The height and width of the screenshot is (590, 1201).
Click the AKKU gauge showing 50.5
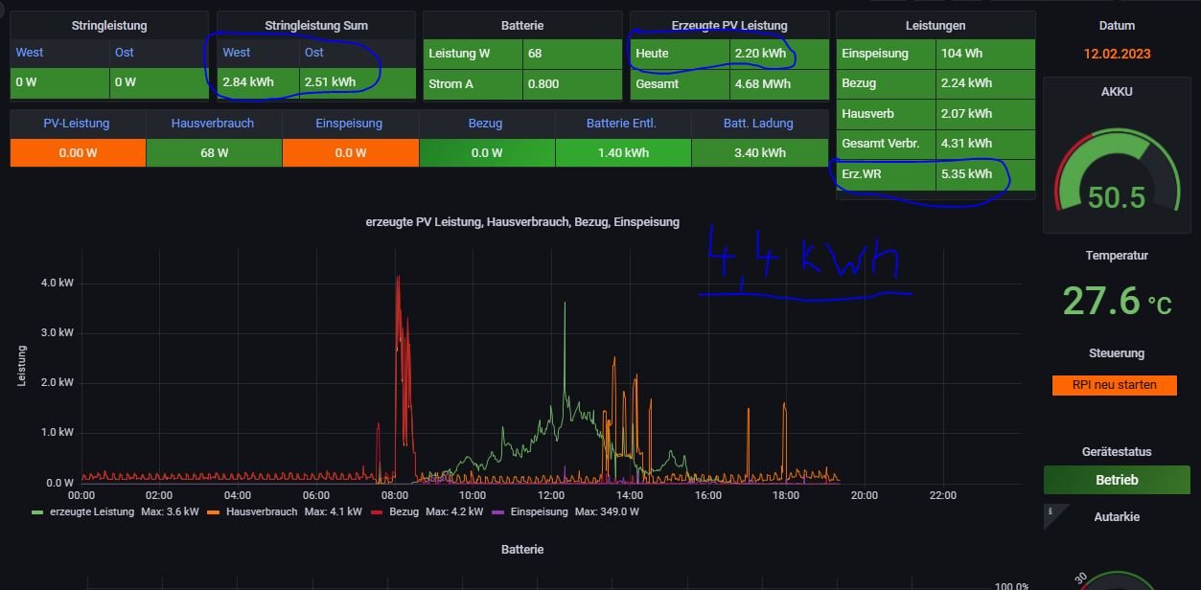[1117, 172]
